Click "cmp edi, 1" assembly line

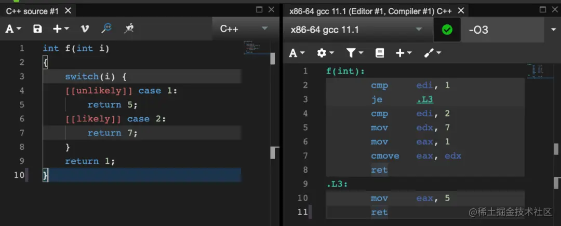pyautogui.click(x=410, y=86)
